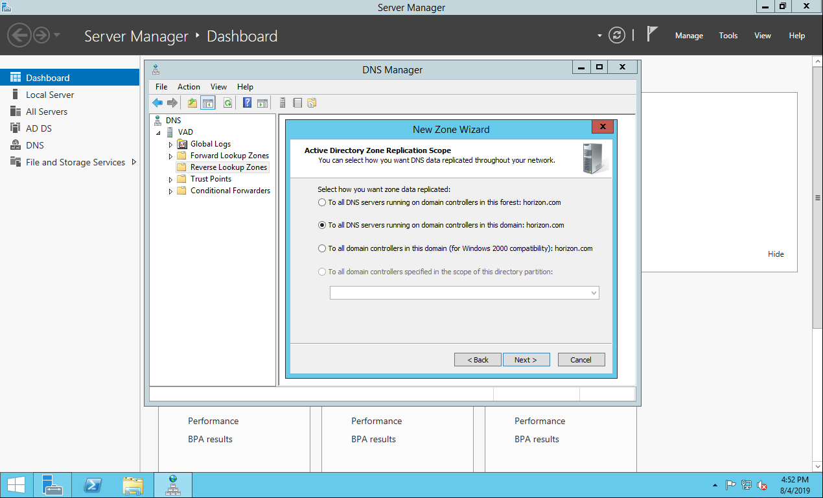This screenshot has height=498, width=823.
Task: Open the Action menu in DNS Manager
Action: [189, 87]
